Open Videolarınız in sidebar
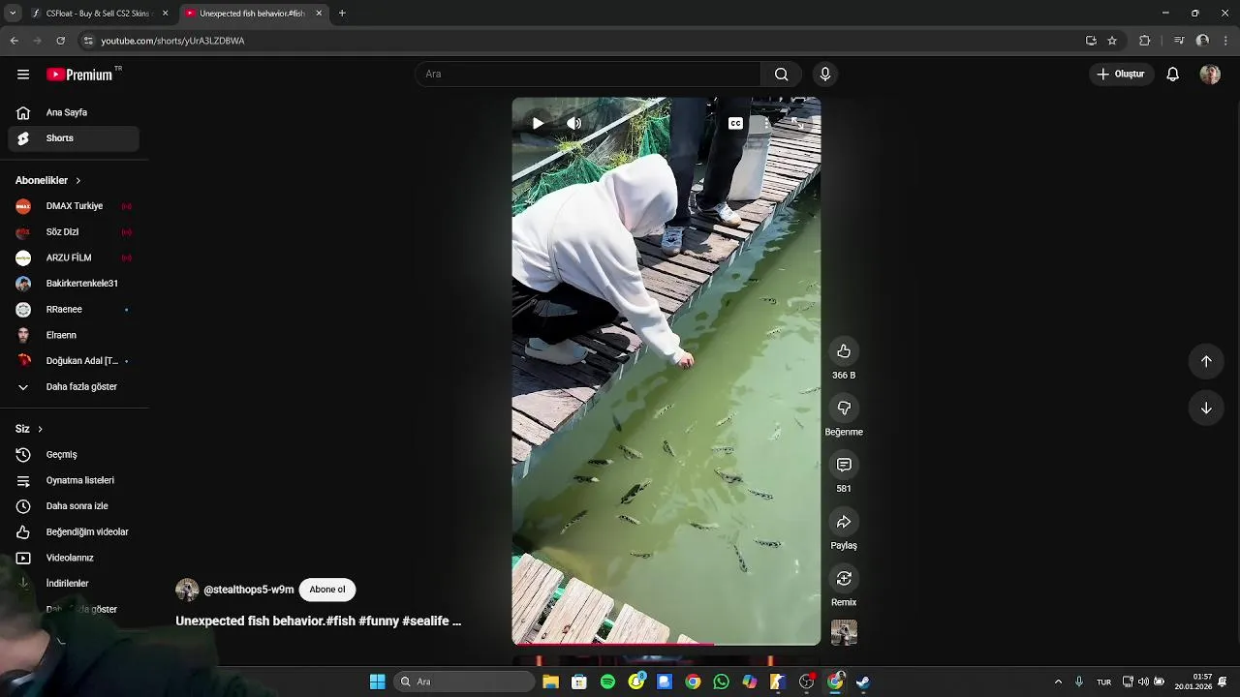The image size is (1240, 697). (74, 558)
